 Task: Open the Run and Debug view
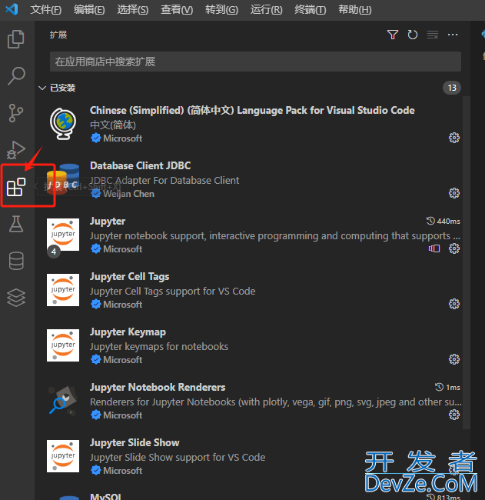coord(16,149)
